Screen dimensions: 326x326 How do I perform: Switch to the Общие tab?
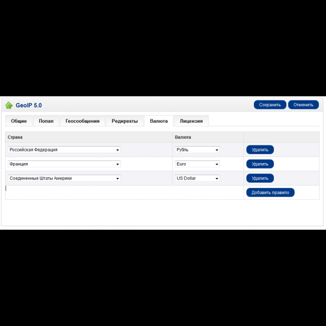(x=19, y=121)
